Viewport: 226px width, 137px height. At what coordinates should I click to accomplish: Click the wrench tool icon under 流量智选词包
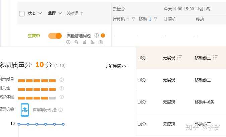[x=76, y=42]
